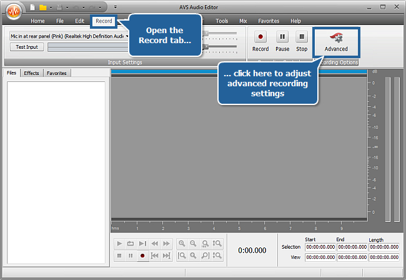Open the File ribbon tab
The image size is (406, 280).
[x=60, y=21]
